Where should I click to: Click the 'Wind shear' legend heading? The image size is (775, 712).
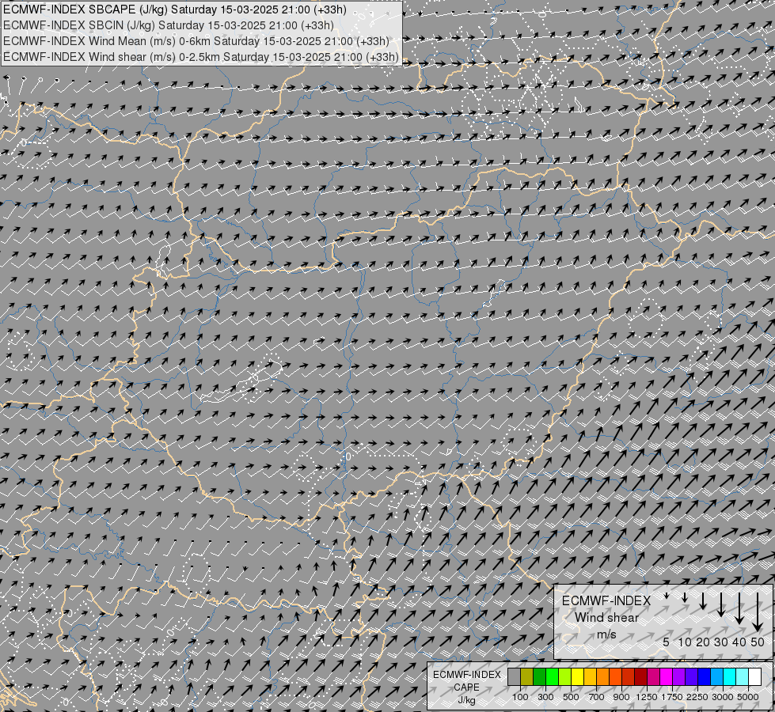(x=606, y=618)
